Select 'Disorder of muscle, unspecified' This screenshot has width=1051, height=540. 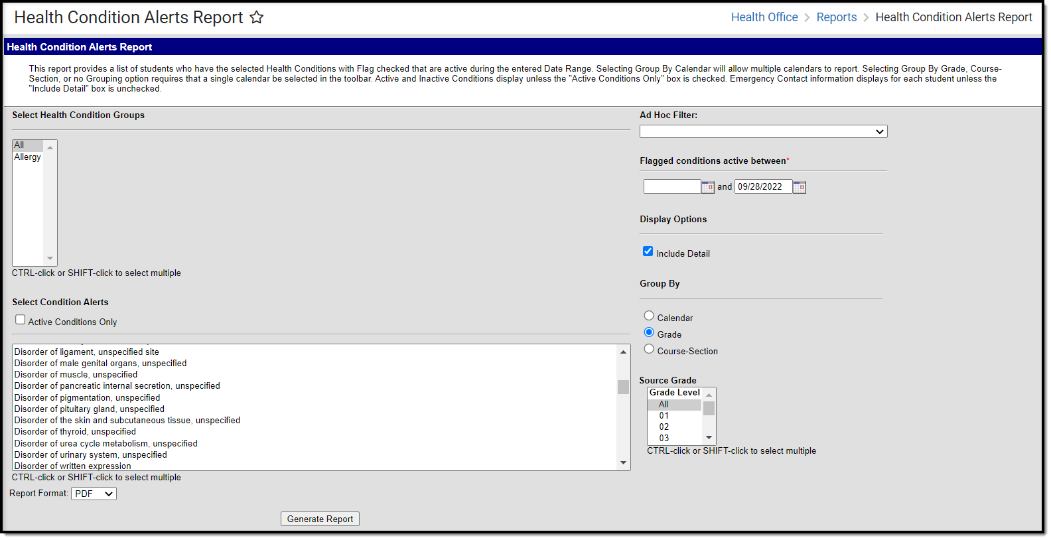(315, 375)
